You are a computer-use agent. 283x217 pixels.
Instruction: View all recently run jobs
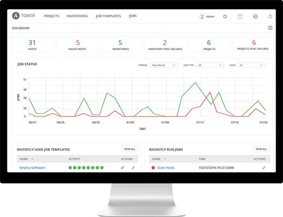coord(261,149)
